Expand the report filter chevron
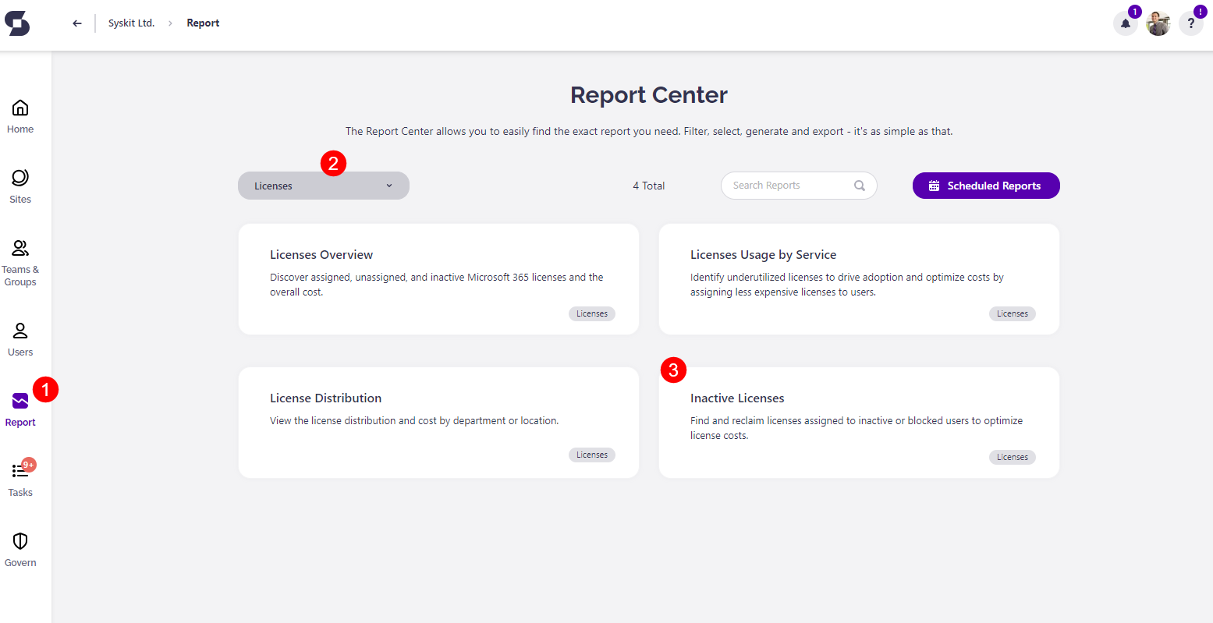Image resolution: width=1213 pixels, height=623 pixels. coord(388,186)
